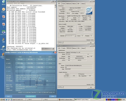Click the Memory Type DDR2-1000 field
The width and height of the screenshot is (126, 101).
click(x=35, y=86)
